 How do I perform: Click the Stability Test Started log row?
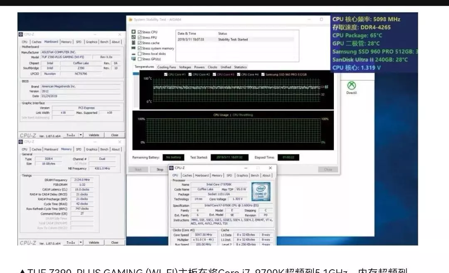[236, 39]
